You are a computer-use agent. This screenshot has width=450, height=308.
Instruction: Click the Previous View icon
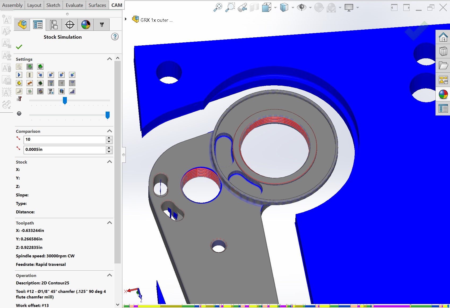pos(242,7)
